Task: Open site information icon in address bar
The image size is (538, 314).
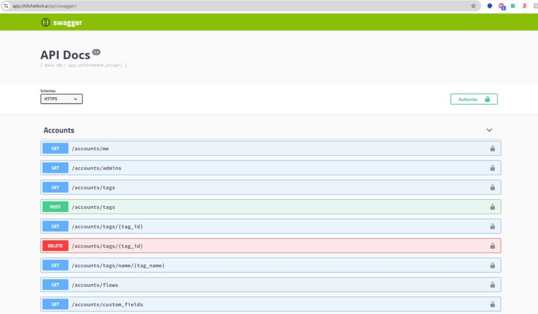Action: tap(6, 6)
